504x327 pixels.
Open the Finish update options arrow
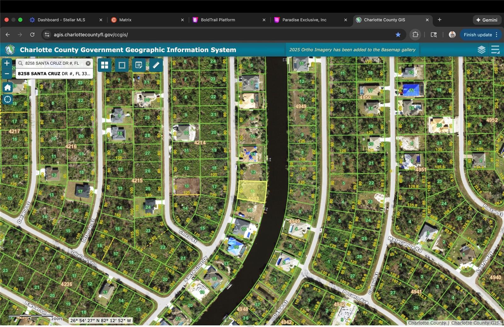(x=497, y=35)
